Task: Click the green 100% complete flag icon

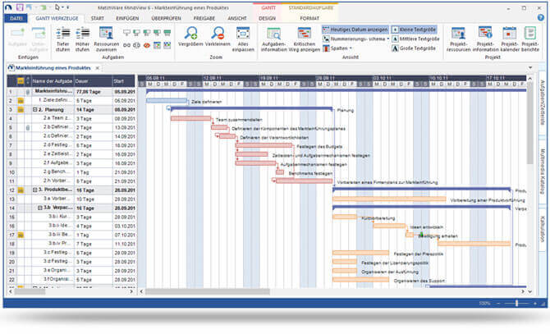Action: click(x=167, y=33)
